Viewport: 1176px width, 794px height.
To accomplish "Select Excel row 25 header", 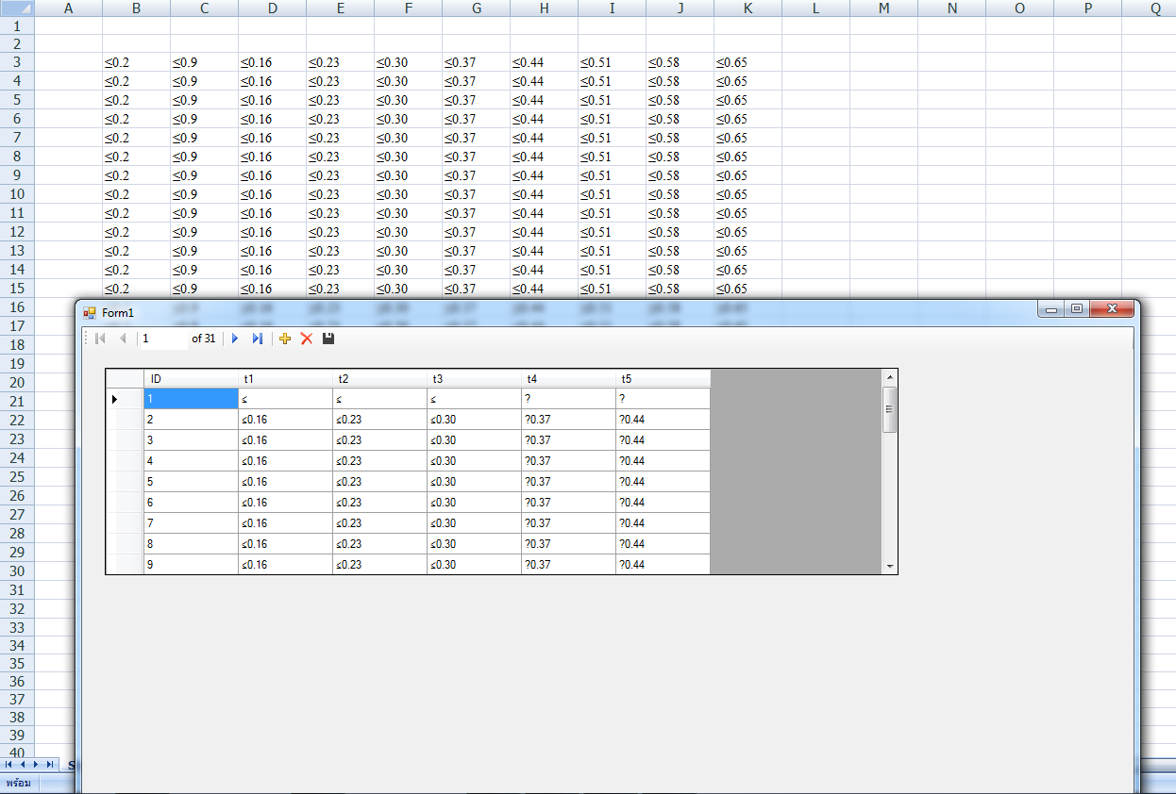I will 17,477.
